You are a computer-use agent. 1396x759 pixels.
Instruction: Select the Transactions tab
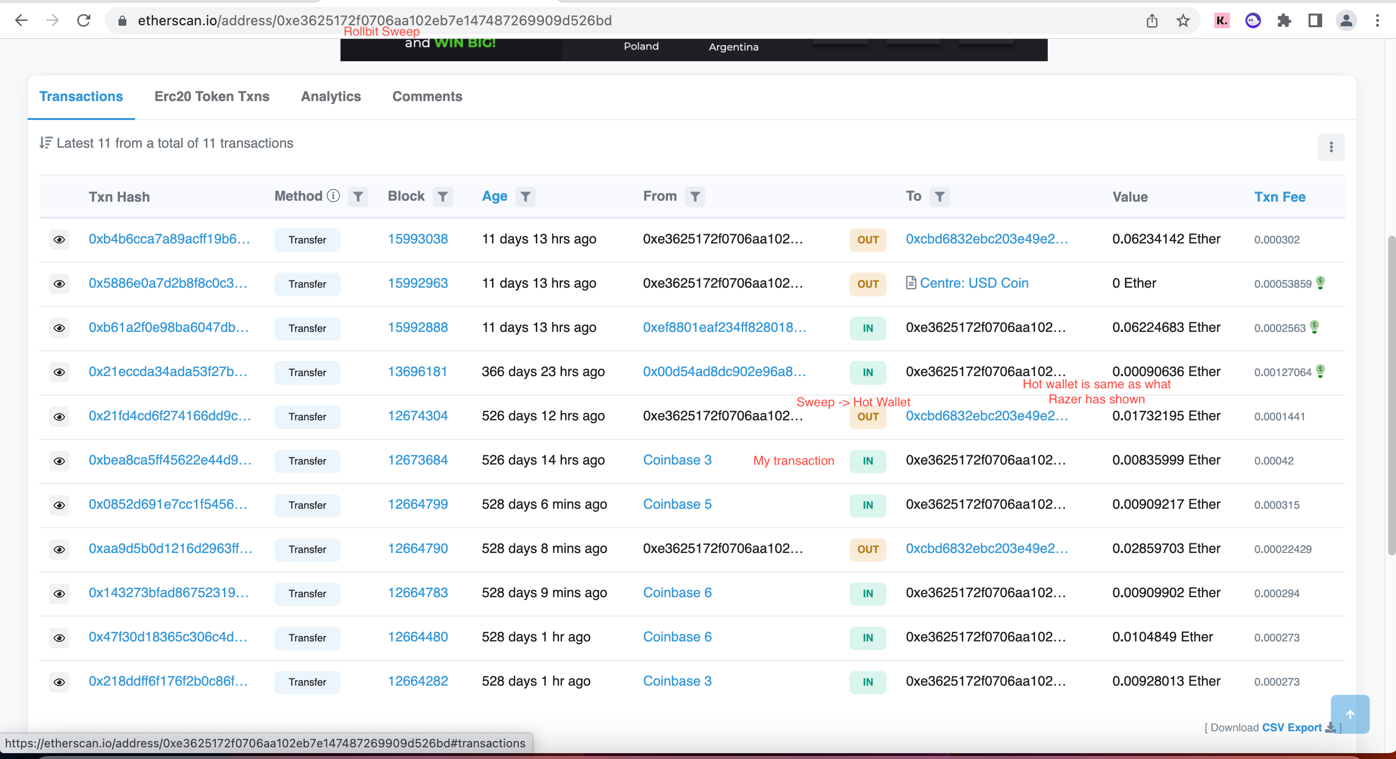(x=81, y=97)
